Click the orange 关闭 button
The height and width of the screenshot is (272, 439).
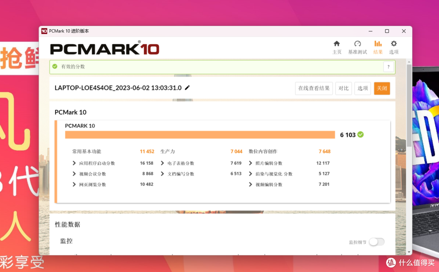382,89
